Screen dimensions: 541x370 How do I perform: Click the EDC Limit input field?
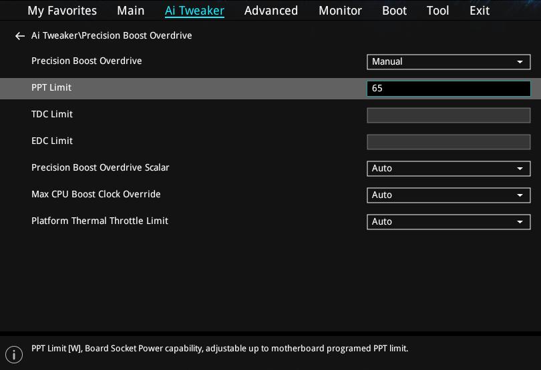[449, 142]
